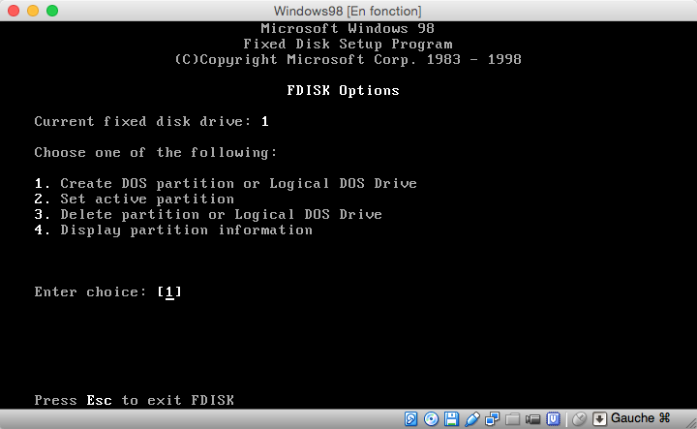Click the "Microsoft Windows 98" header text
The image size is (697, 429).
point(348,28)
